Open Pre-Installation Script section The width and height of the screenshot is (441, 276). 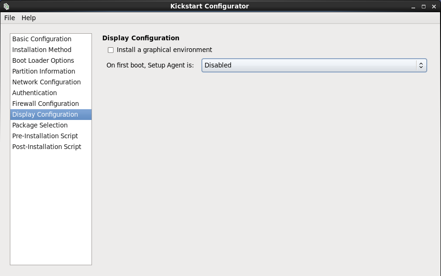(x=45, y=136)
